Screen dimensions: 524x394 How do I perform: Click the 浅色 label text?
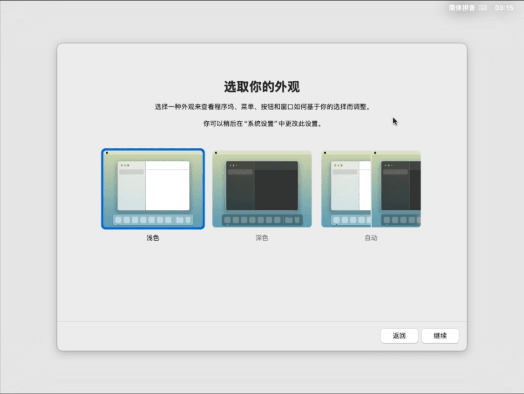tap(153, 238)
